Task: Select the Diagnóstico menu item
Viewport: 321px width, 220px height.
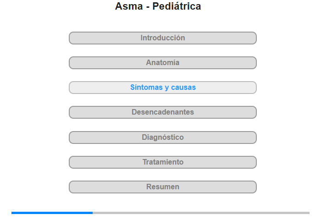Action: coord(162,137)
